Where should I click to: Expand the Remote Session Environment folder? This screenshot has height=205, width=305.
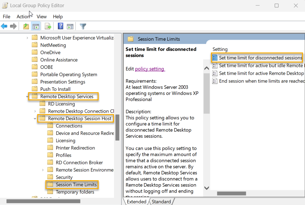43,170
